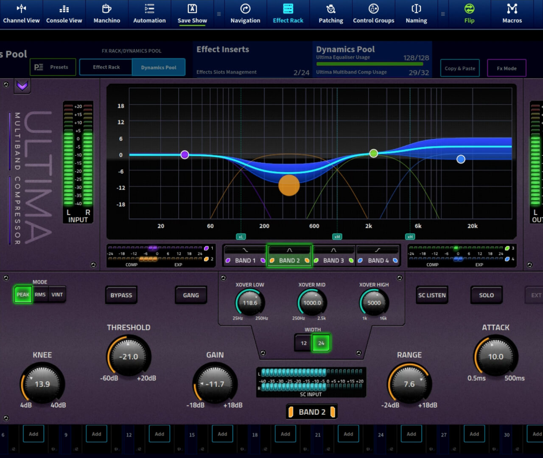Viewport: 543px width, 458px height.
Task: Click Add in slot after 9
Action: pyautogui.click(x=96, y=434)
